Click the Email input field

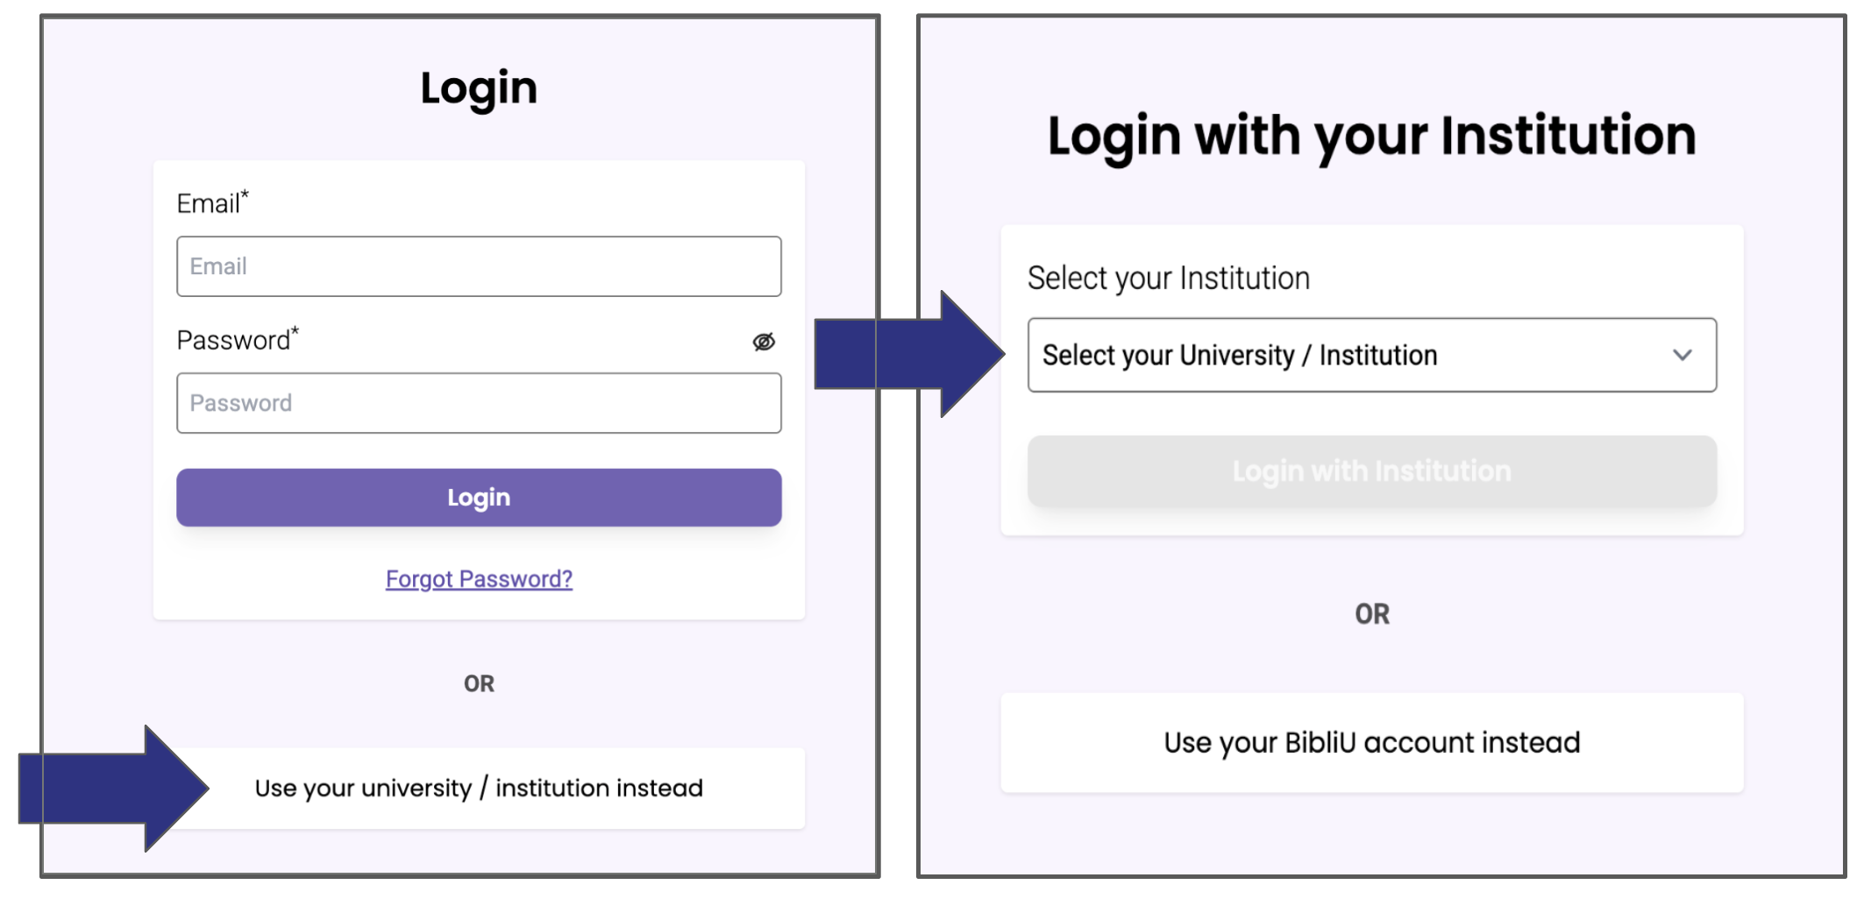479,266
